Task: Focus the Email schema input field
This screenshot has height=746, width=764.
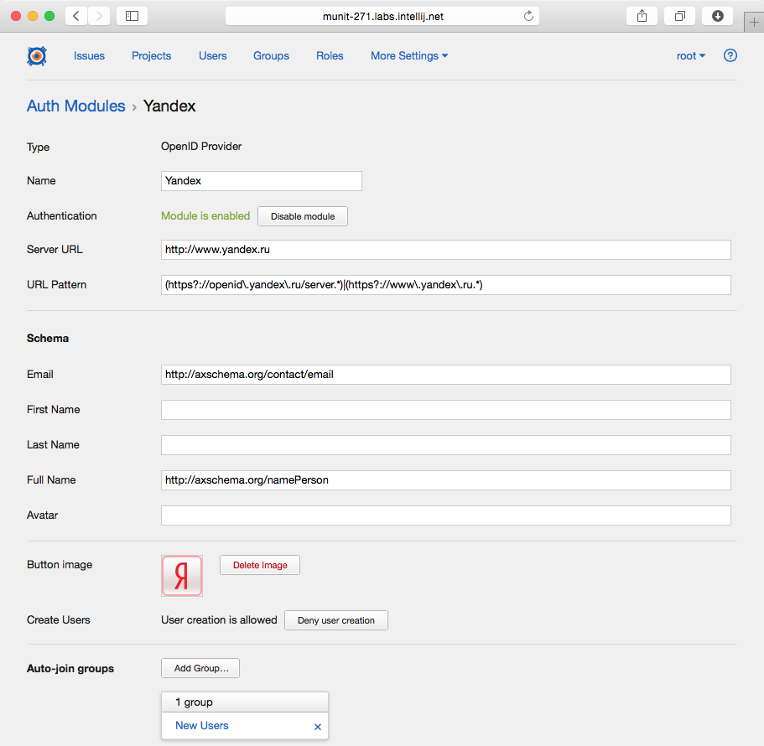Action: click(446, 375)
